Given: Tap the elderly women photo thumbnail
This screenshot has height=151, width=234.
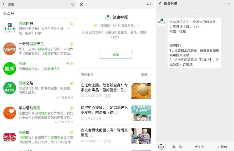Looking at the screenshot, I should point(141,136).
